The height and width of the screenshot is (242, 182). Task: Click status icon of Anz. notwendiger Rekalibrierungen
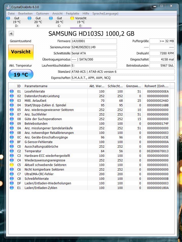click(12, 133)
